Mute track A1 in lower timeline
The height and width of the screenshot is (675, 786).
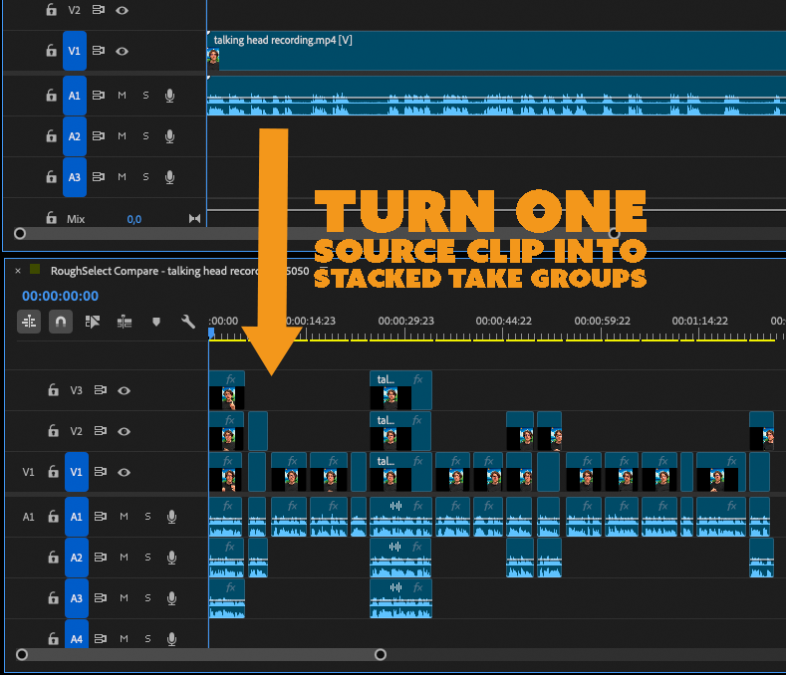coord(124,516)
